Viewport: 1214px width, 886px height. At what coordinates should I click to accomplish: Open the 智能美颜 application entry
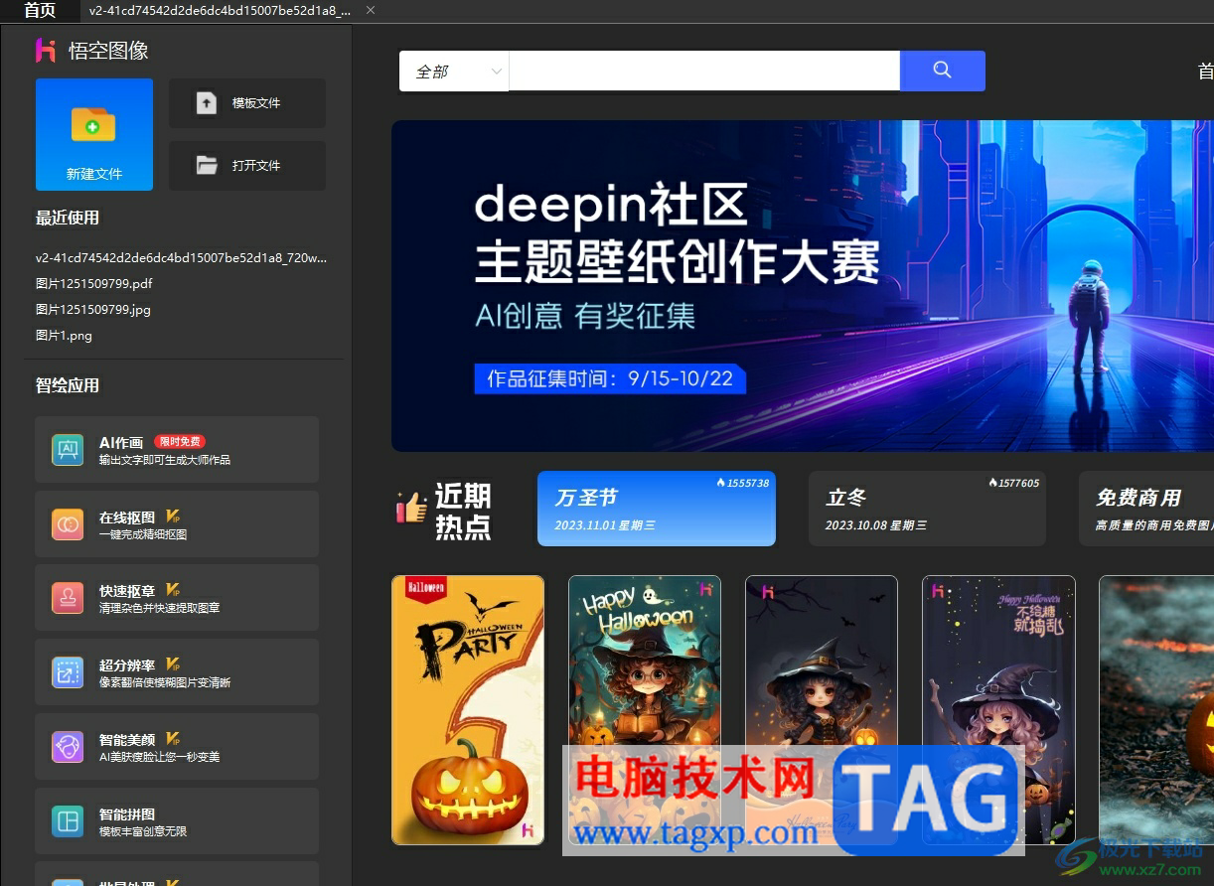177,747
